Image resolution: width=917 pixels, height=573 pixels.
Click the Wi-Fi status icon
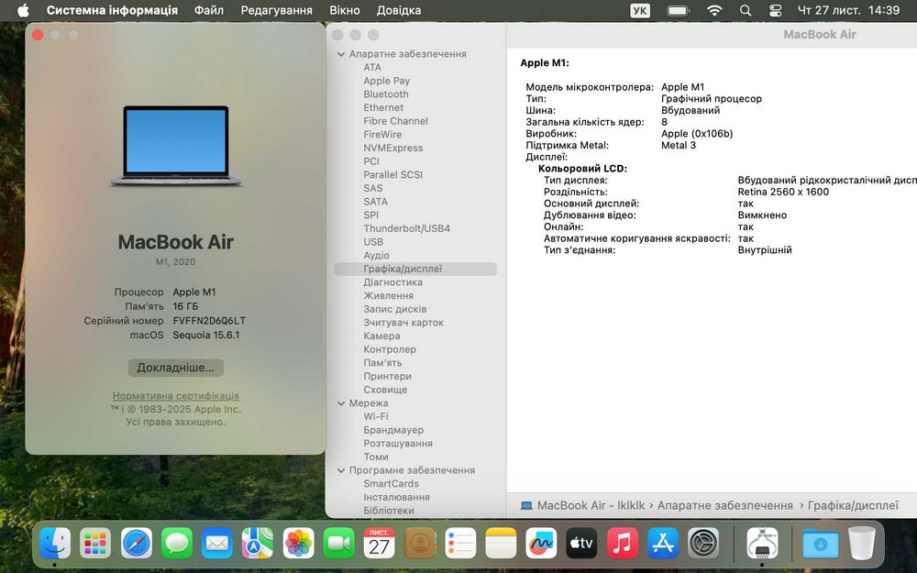(714, 10)
